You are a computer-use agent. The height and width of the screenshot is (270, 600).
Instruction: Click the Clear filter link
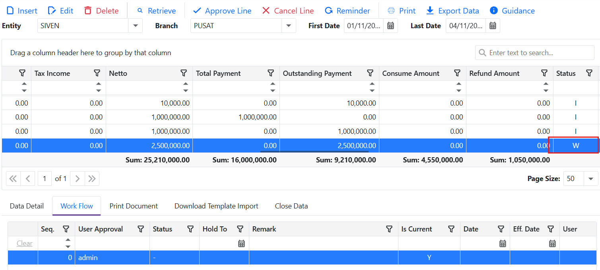coord(25,243)
